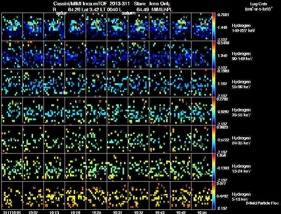This screenshot has width=281, height=214.
Task: Open the 35-55 keV panel at 10:01
Action: pyautogui.click(x=12, y=111)
